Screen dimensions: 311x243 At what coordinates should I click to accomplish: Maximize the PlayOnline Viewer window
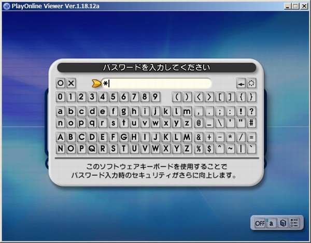[x=295, y=6]
